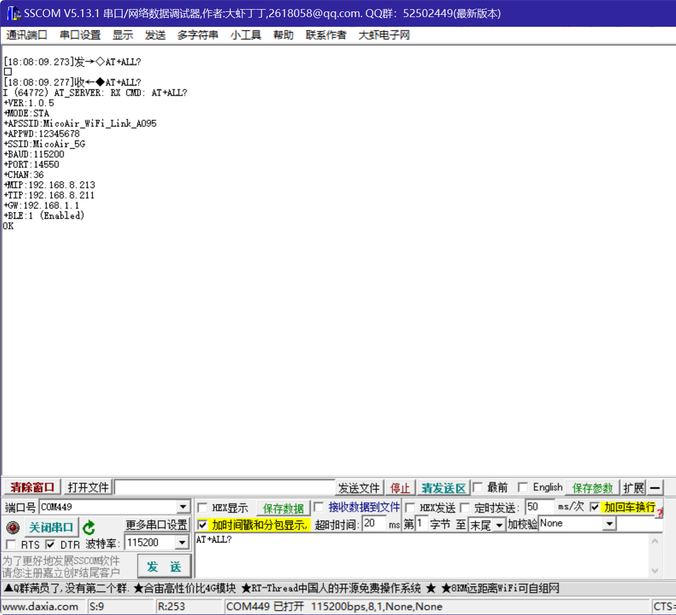Click the www.daxia.com status bar link
Image resolution: width=676 pixels, height=615 pixels.
tap(40, 606)
